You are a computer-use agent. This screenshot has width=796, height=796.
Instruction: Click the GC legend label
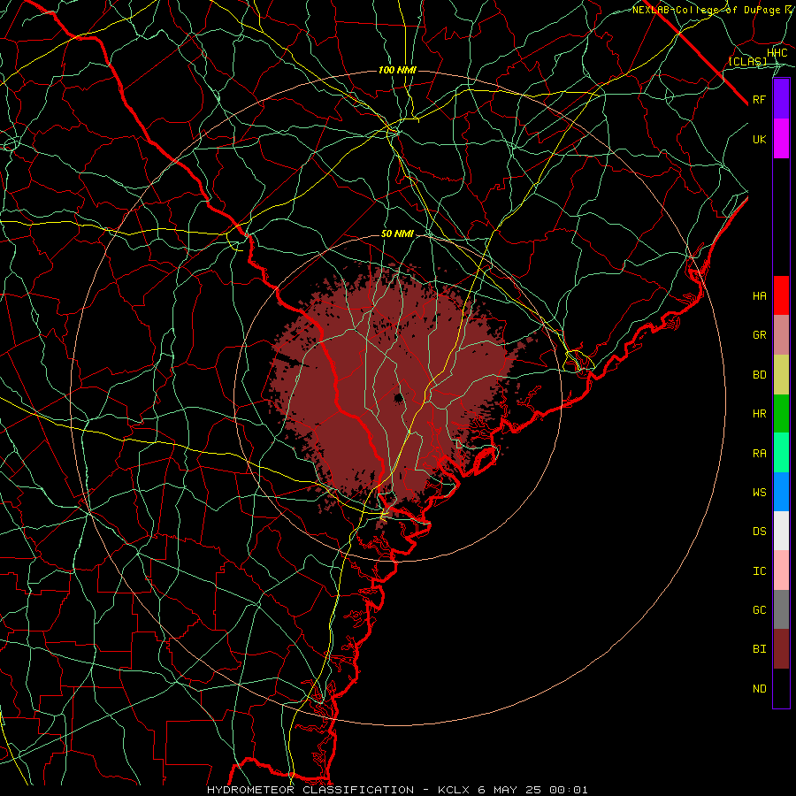click(x=759, y=610)
